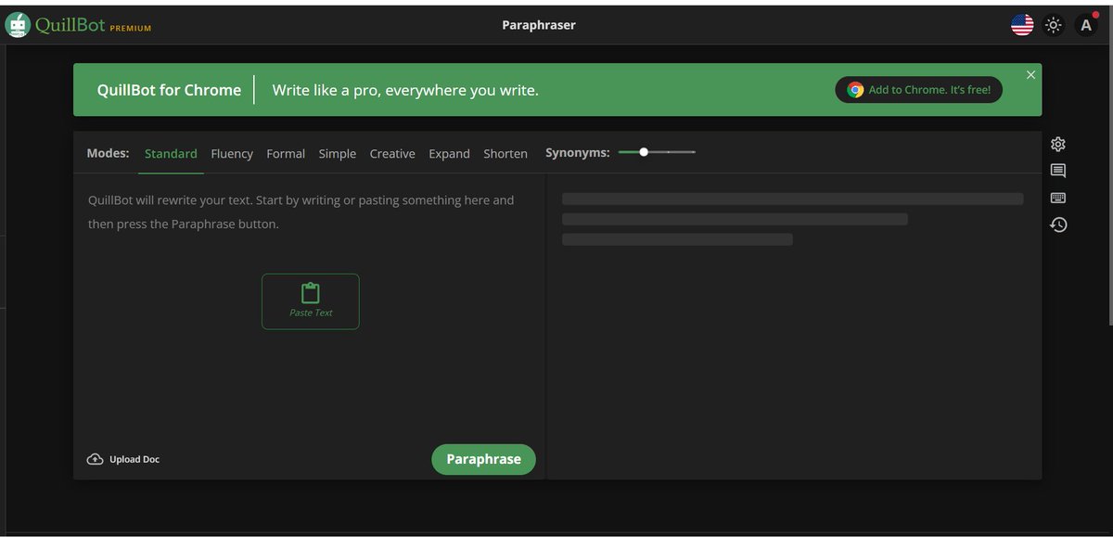Viewport: 1113px width, 537px height.
Task: Toggle light mode with the sun icon
Action: pyautogui.click(x=1053, y=25)
